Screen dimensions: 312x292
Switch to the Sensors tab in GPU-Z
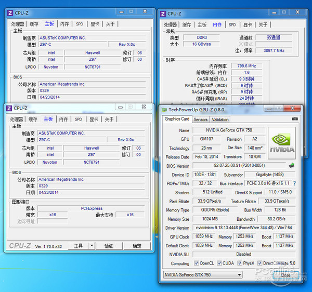(x=201, y=120)
